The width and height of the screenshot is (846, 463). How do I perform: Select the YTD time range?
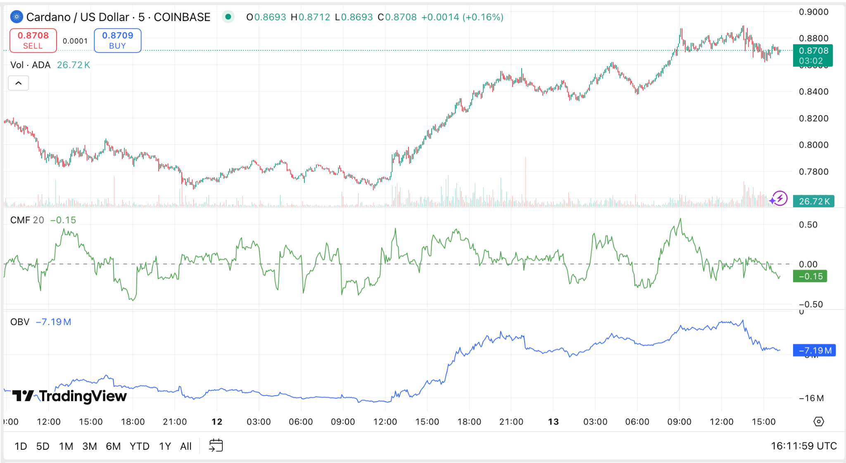pyautogui.click(x=139, y=446)
